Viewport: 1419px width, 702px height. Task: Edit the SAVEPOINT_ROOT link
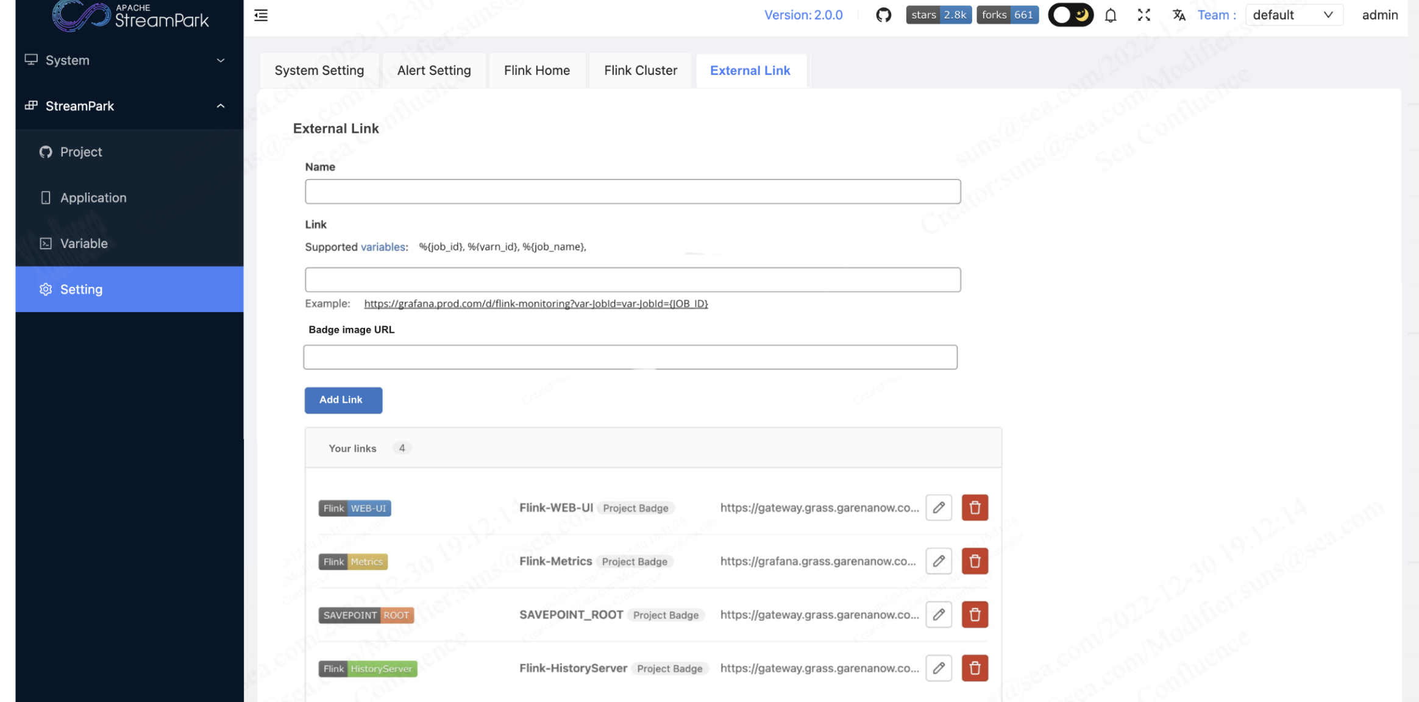[x=939, y=615]
